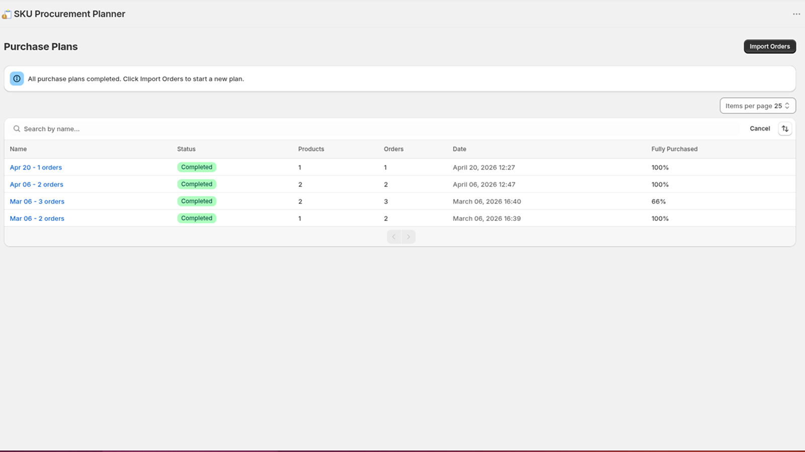Open the Apr 06 - 2 orders plan

36,185
